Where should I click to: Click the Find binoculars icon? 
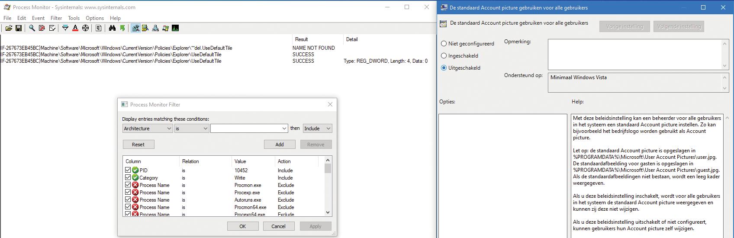tap(112, 28)
